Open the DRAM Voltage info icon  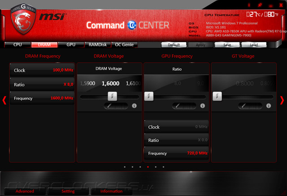point(134,106)
